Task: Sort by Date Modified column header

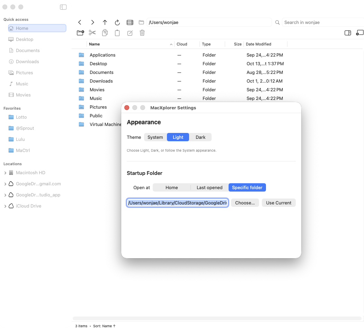Action: pyautogui.click(x=265, y=44)
